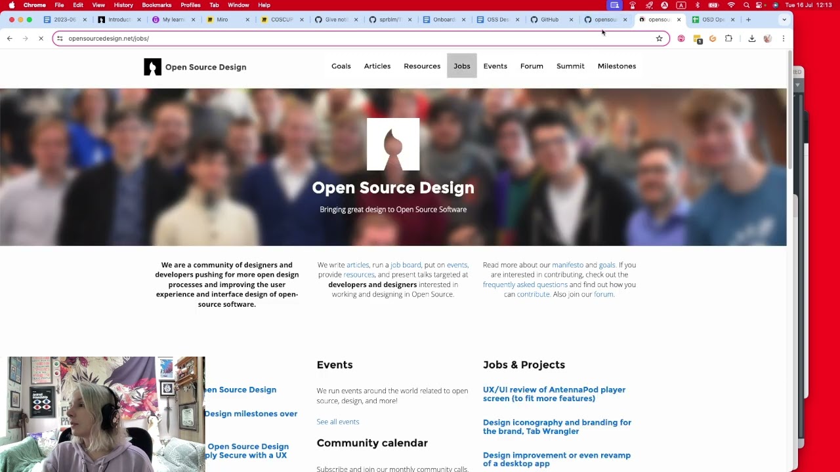This screenshot has width=840, height=472.
Task: Open the Chrome menu in menu bar
Action: coord(35,5)
